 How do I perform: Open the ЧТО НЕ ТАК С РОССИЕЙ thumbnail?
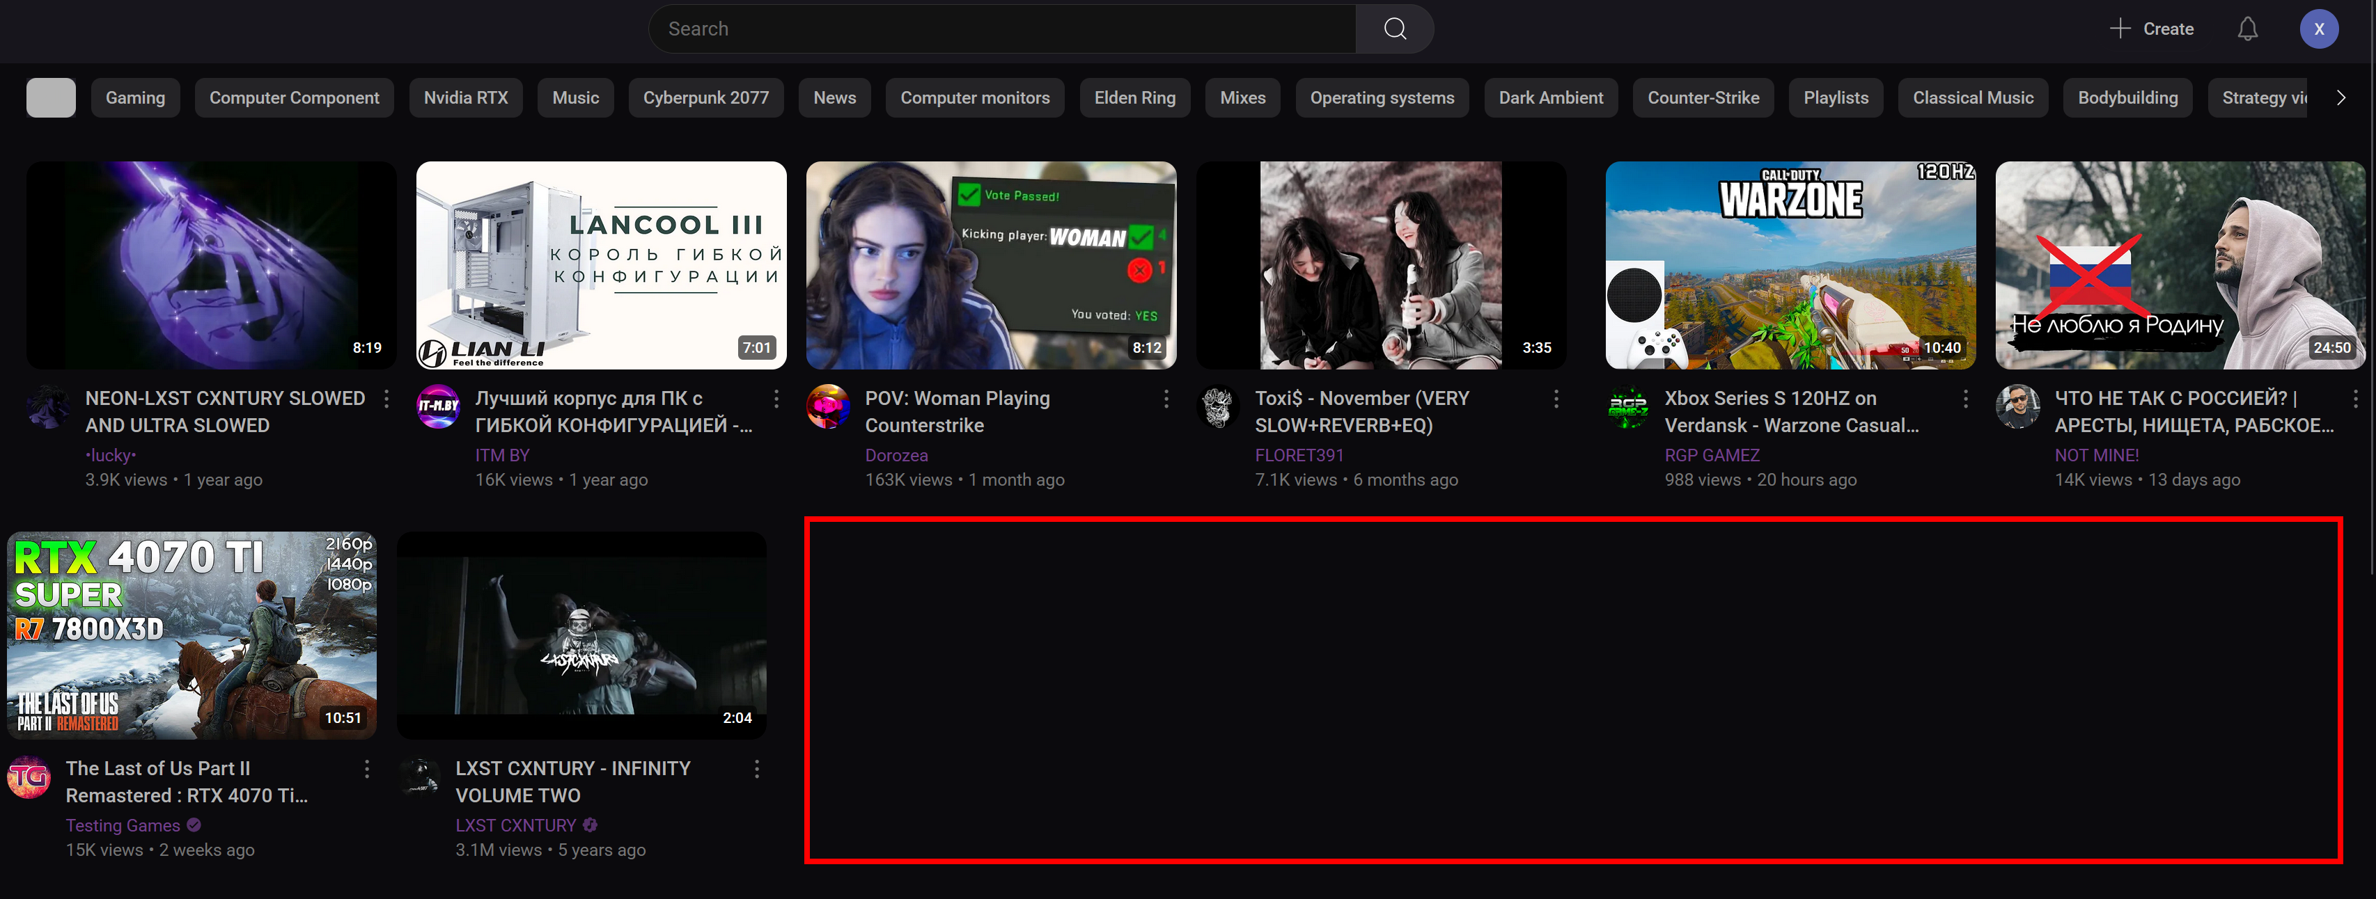2180,266
